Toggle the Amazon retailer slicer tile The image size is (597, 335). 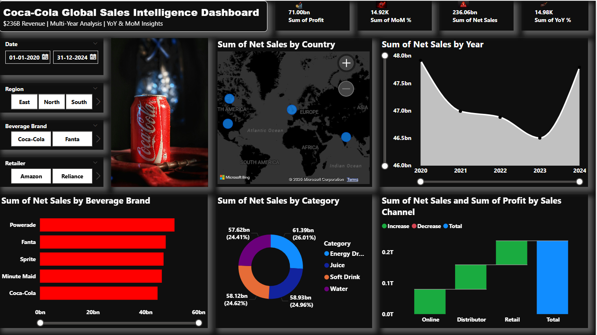(31, 176)
